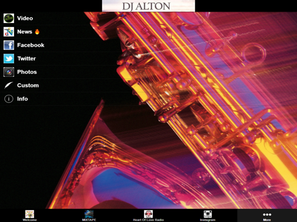Switch to the Instagram tab label
The height and width of the screenshot is (222, 297).
pos(208,220)
